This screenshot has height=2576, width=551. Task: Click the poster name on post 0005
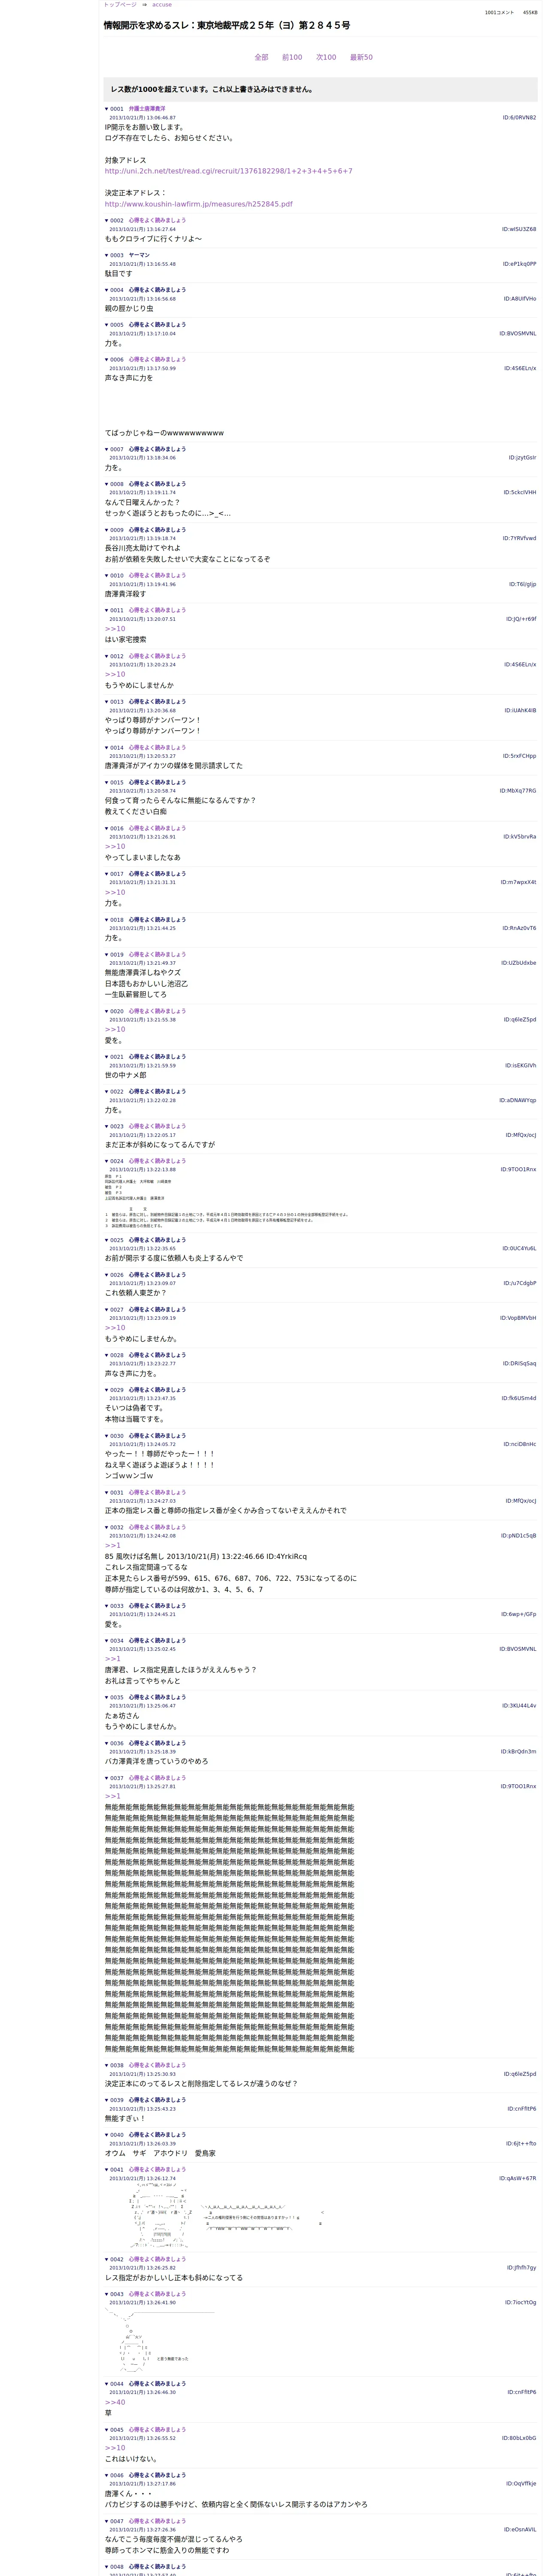tap(157, 325)
